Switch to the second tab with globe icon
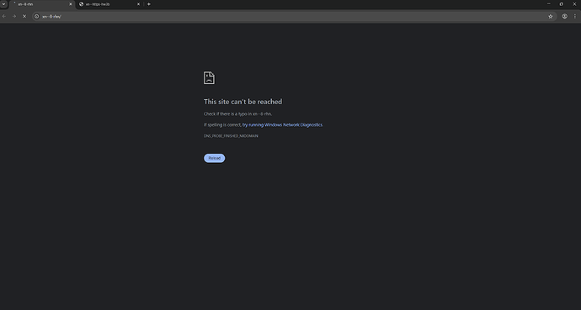581x310 pixels. 109,4
